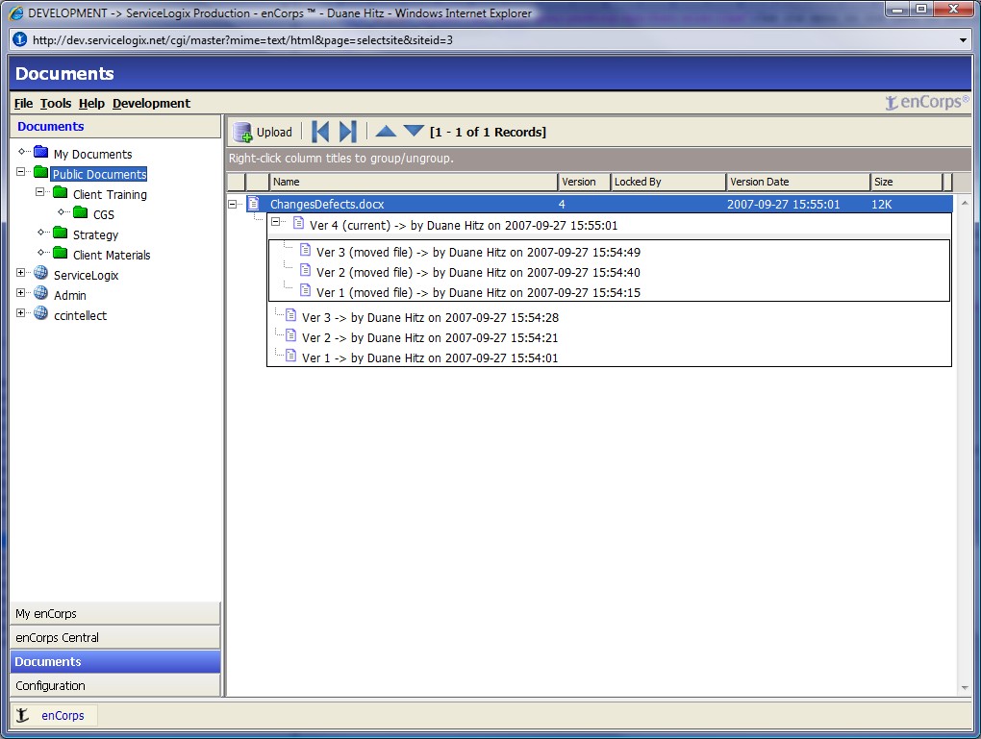Click the enCorps status bar link
The height and width of the screenshot is (739, 981).
(63, 715)
